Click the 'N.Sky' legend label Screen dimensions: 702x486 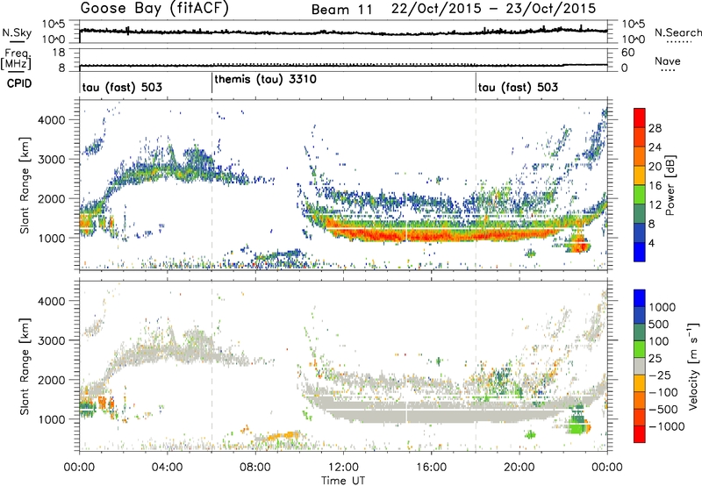pos(17,32)
